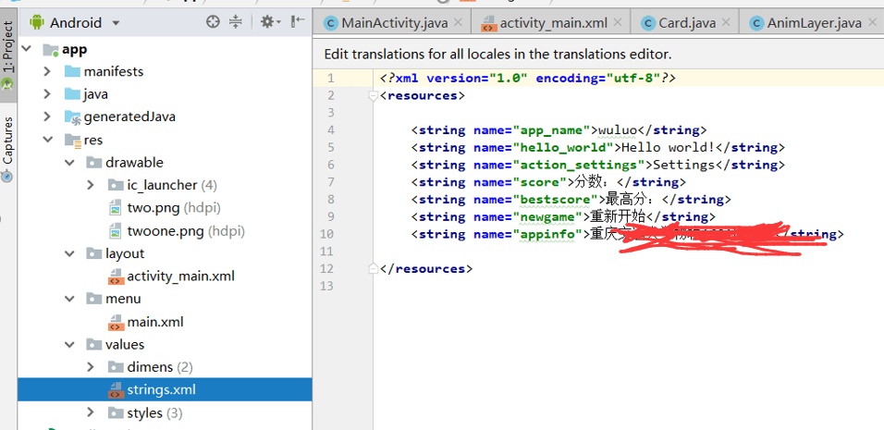
Task: Collapse the layout folder
Action: [x=69, y=253]
